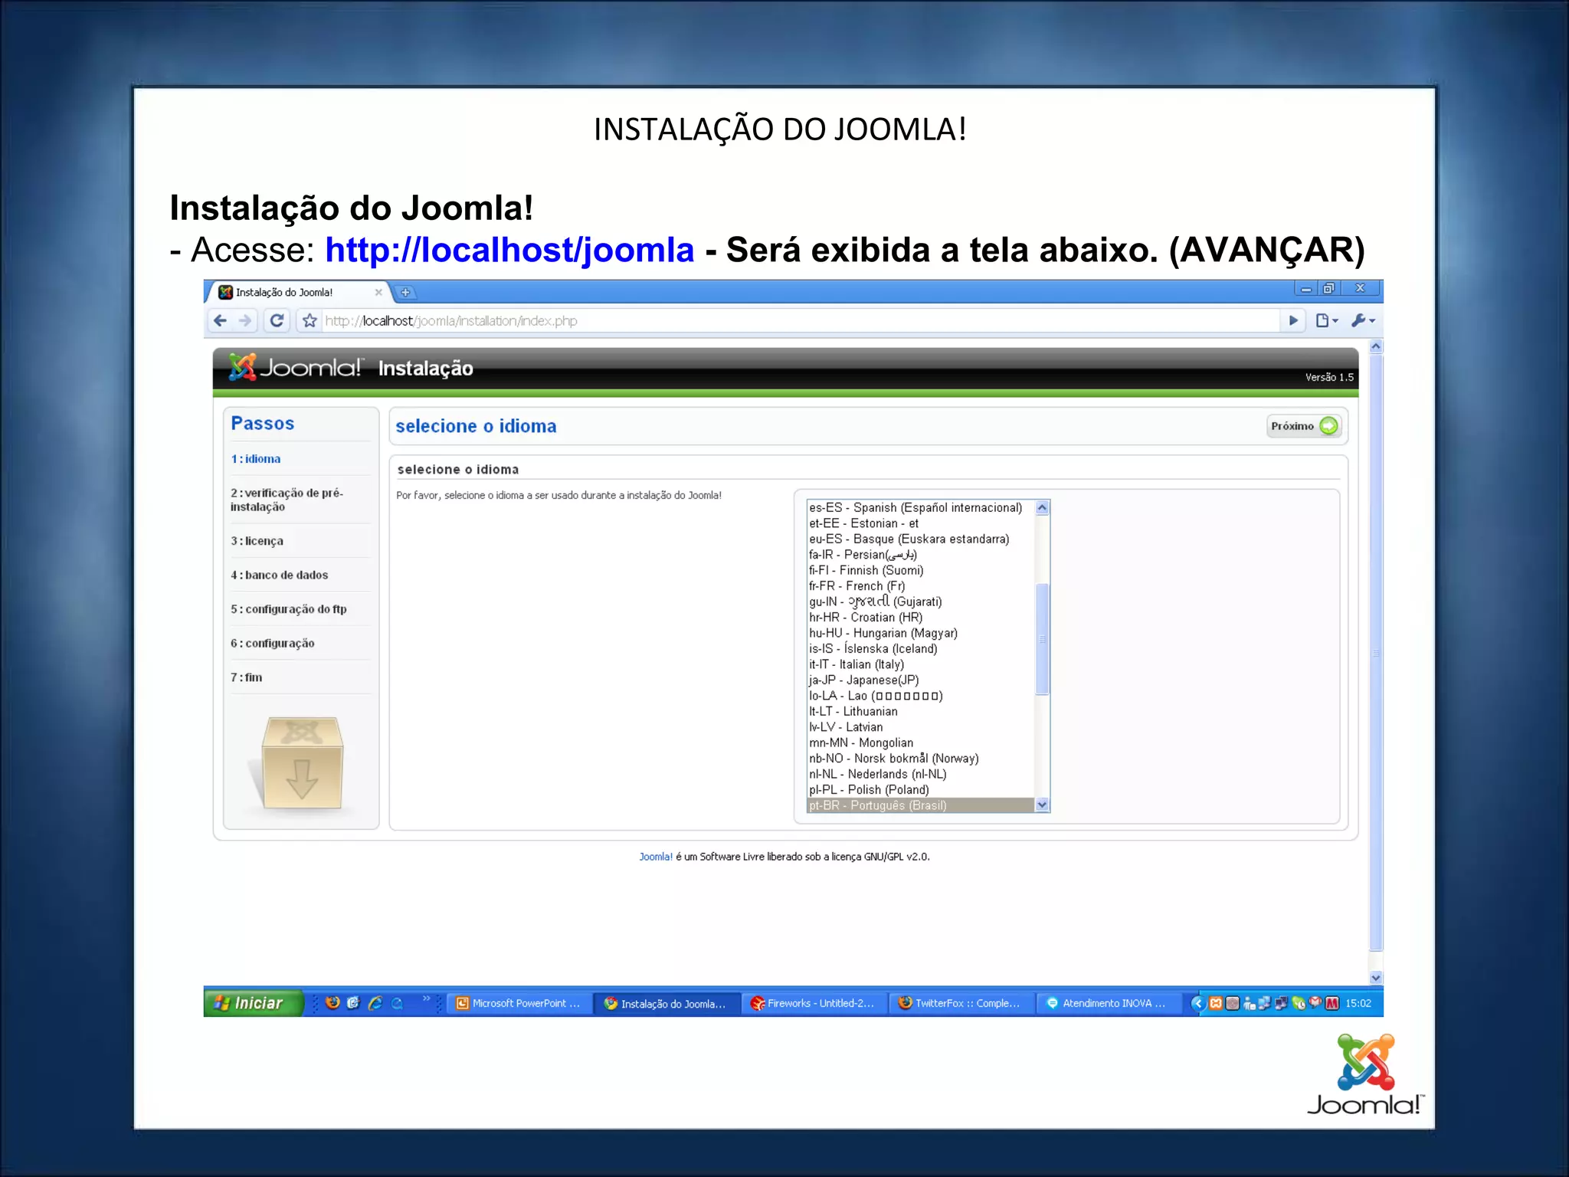Select step 5 : configuração do ftp
Screen dimensions: 1569x1177
click(x=289, y=609)
